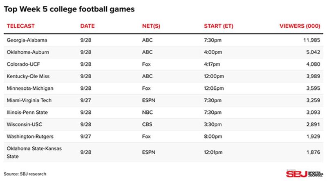327x181 pixels.
Task: Click the TELECAST column header
Action: click(21, 26)
